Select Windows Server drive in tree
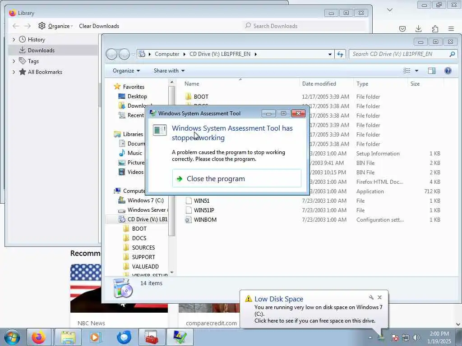Screen dimensions: 462x346 coord(147,210)
